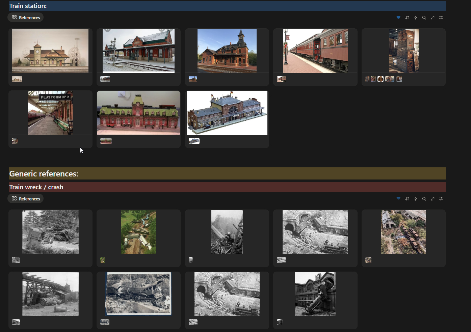Open the aerial green derailment photo card
Screen dimensions: 471x332
pos(138,232)
